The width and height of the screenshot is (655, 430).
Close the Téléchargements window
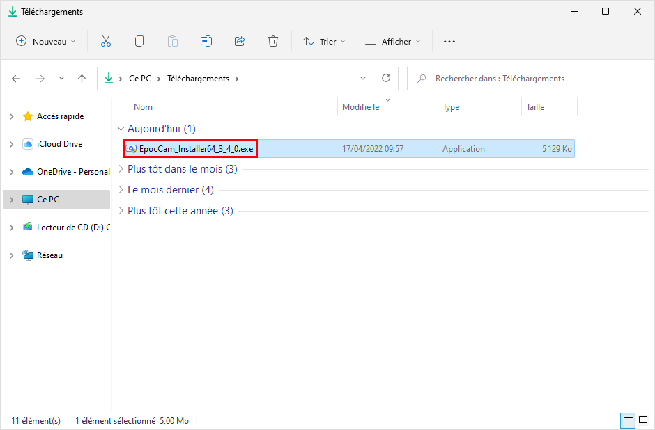click(x=637, y=11)
